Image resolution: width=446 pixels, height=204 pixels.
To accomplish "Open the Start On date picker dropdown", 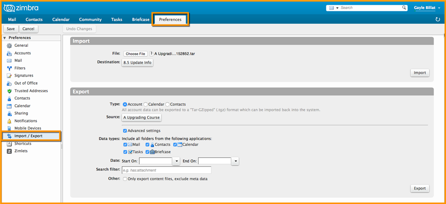I will [176, 161].
